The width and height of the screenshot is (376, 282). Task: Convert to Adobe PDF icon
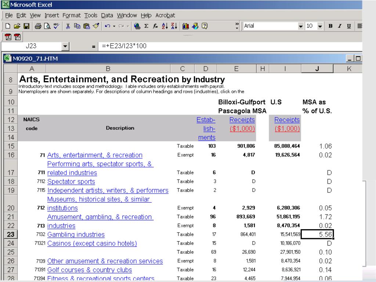click(8, 37)
